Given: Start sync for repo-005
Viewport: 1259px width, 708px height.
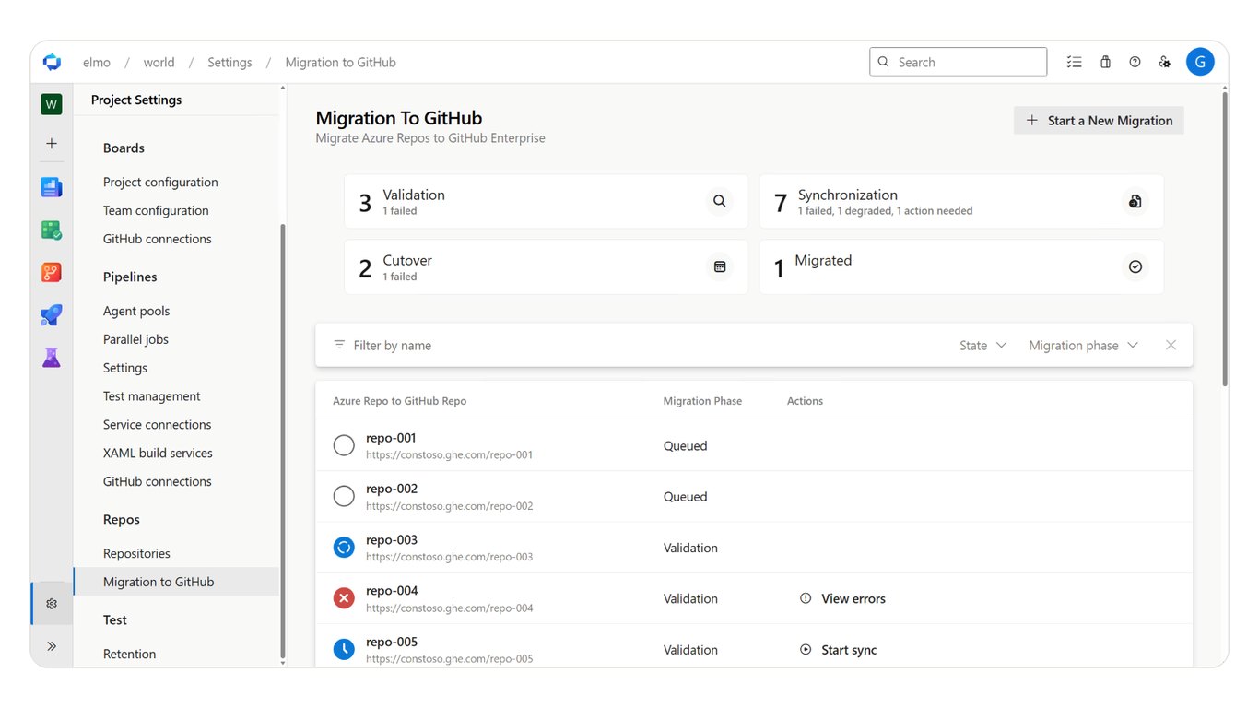Looking at the screenshot, I should [838, 650].
